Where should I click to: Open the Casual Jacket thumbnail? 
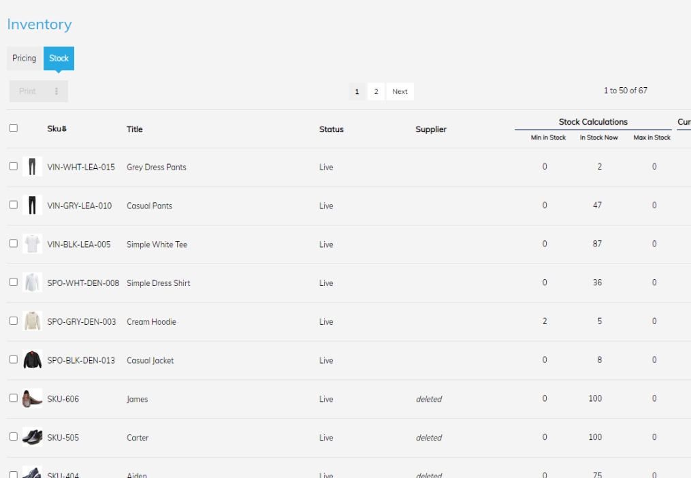click(32, 360)
